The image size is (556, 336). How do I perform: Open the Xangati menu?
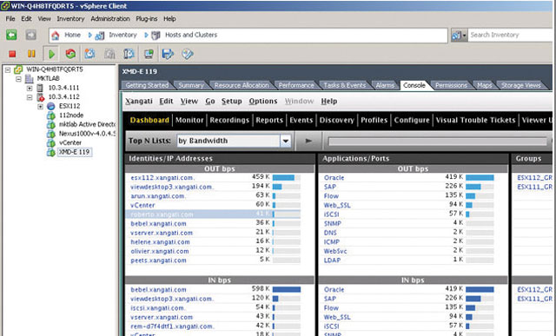point(139,102)
